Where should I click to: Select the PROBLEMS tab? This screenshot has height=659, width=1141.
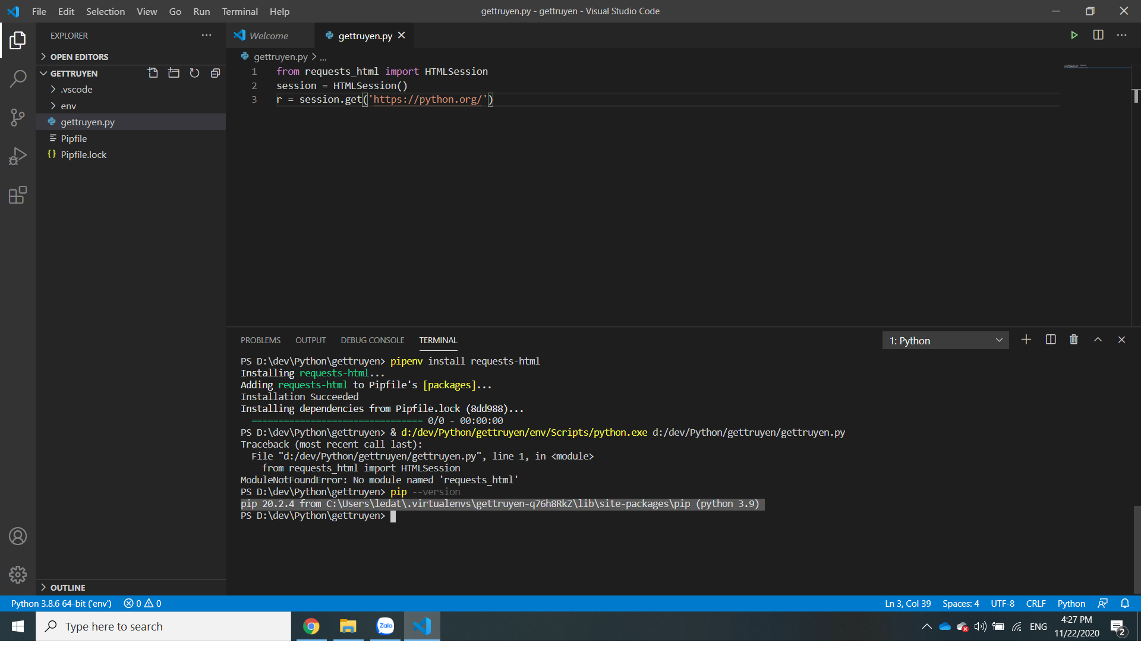(261, 340)
